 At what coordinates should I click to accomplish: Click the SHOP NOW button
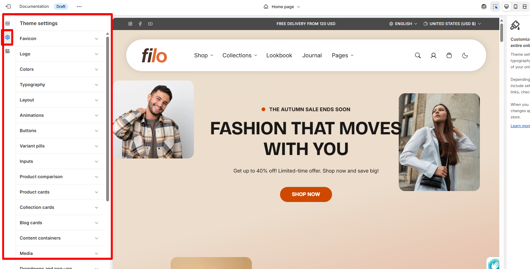coord(306,194)
